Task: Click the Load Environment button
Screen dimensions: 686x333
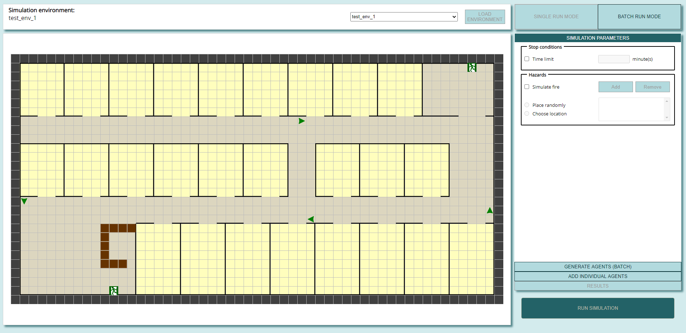Action: [485, 17]
